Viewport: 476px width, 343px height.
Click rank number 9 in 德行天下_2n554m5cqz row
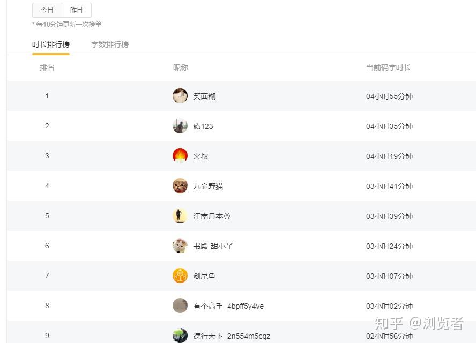click(x=47, y=336)
